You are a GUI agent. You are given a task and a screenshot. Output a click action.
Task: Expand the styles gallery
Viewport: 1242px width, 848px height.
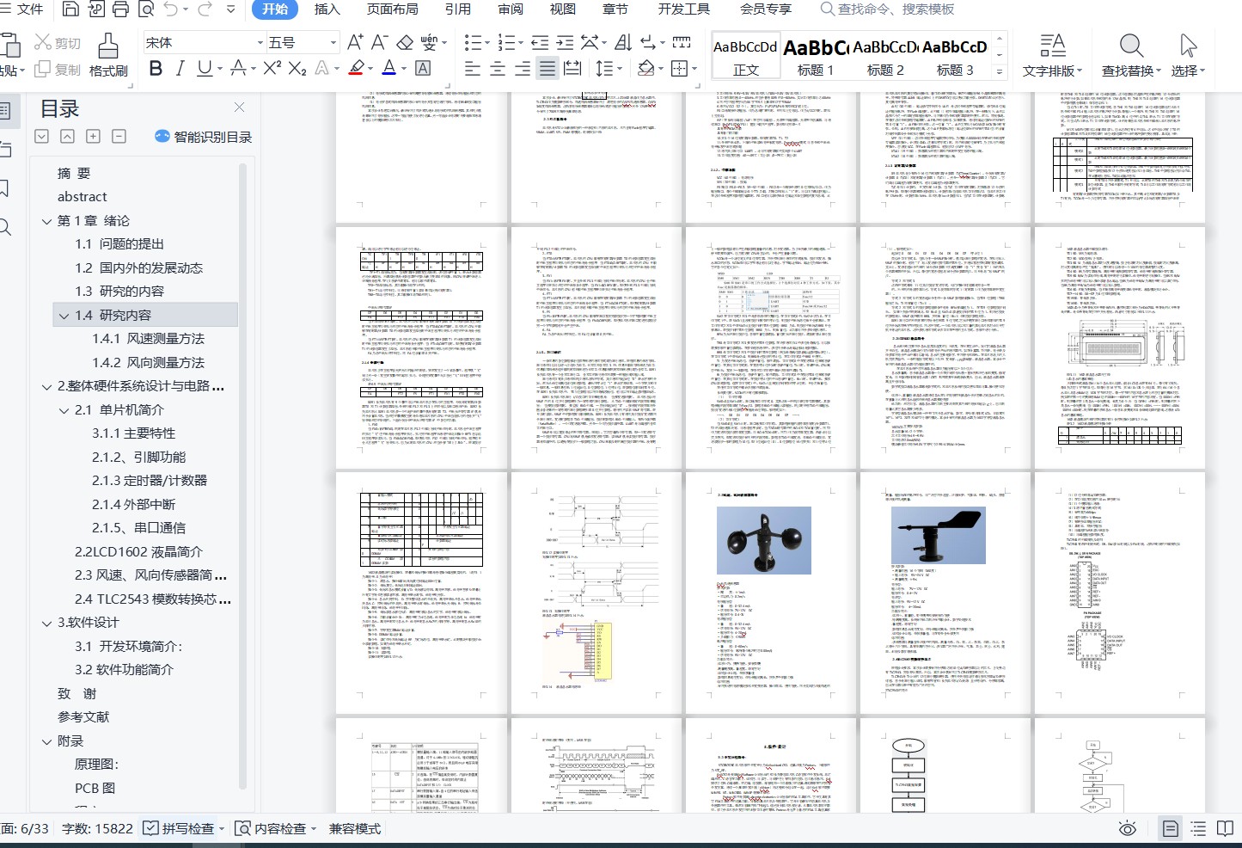1000,72
